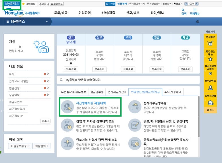The image size is (222, 163).
Task: Click the tab panel vertical scrollbar
Action: [199, 117]
